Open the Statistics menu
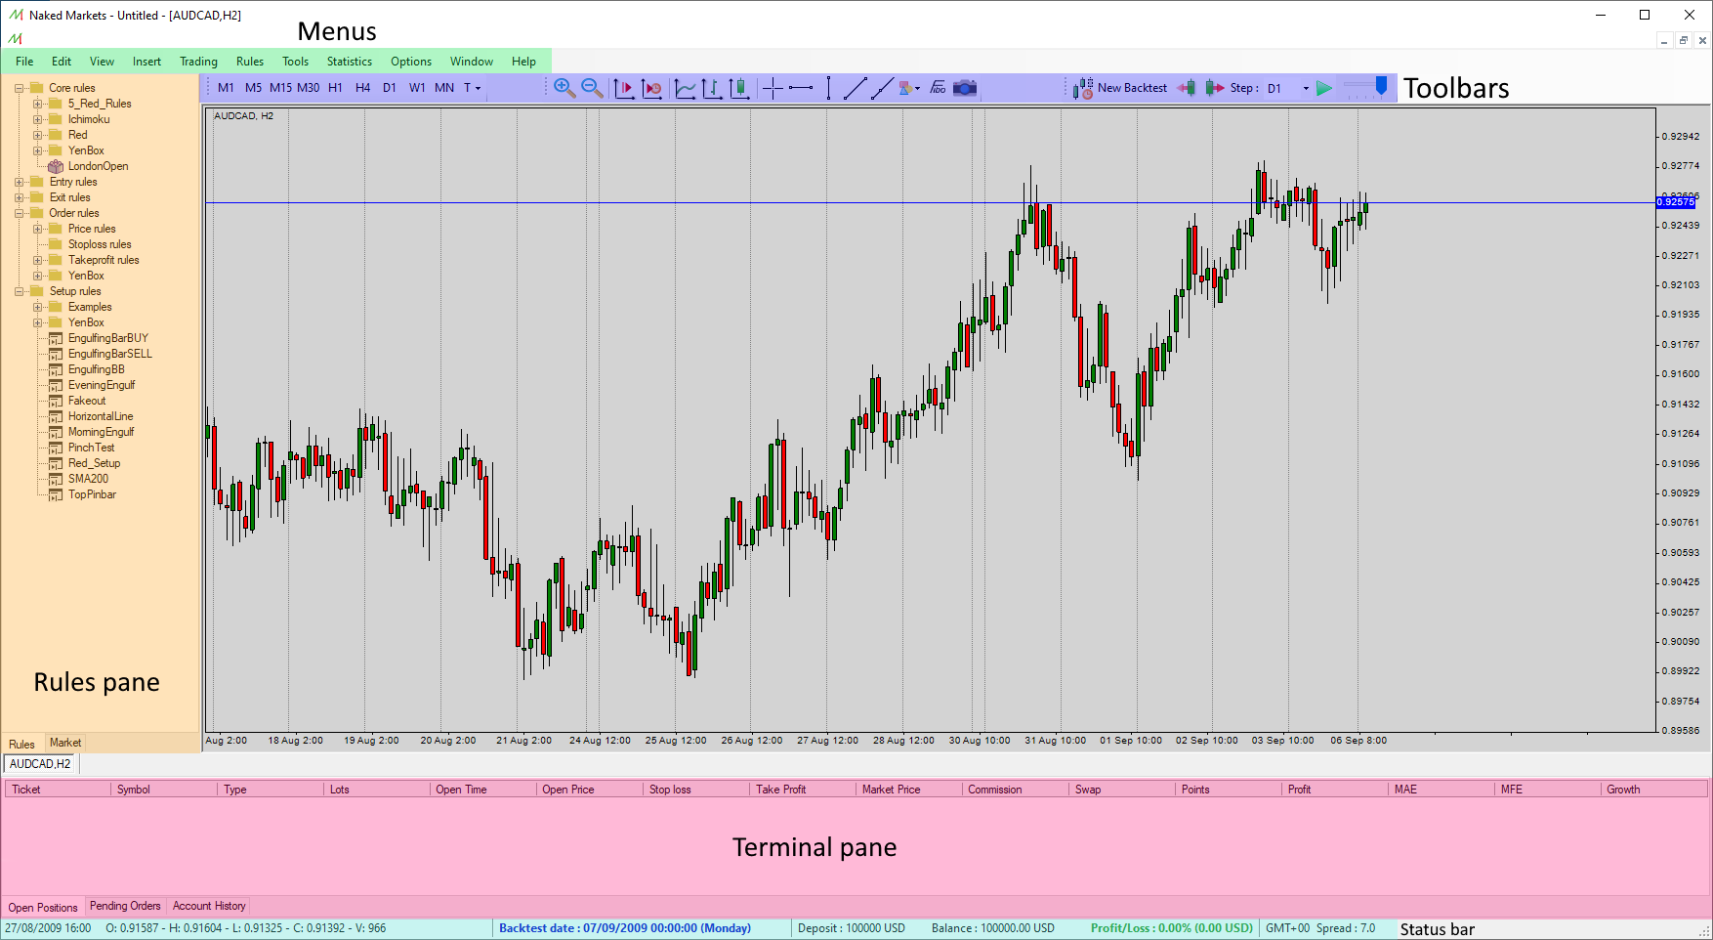Image resolution: width=1713 pixels, height=940 pixels. tap(350, 62)
